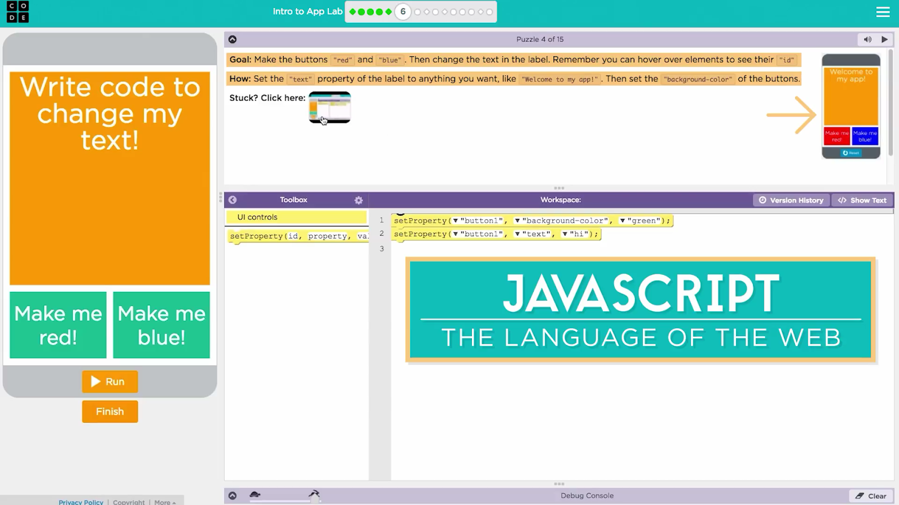Hide the Toolbox panel
This screenshot has width=899, height=505.
click(233, 200)
